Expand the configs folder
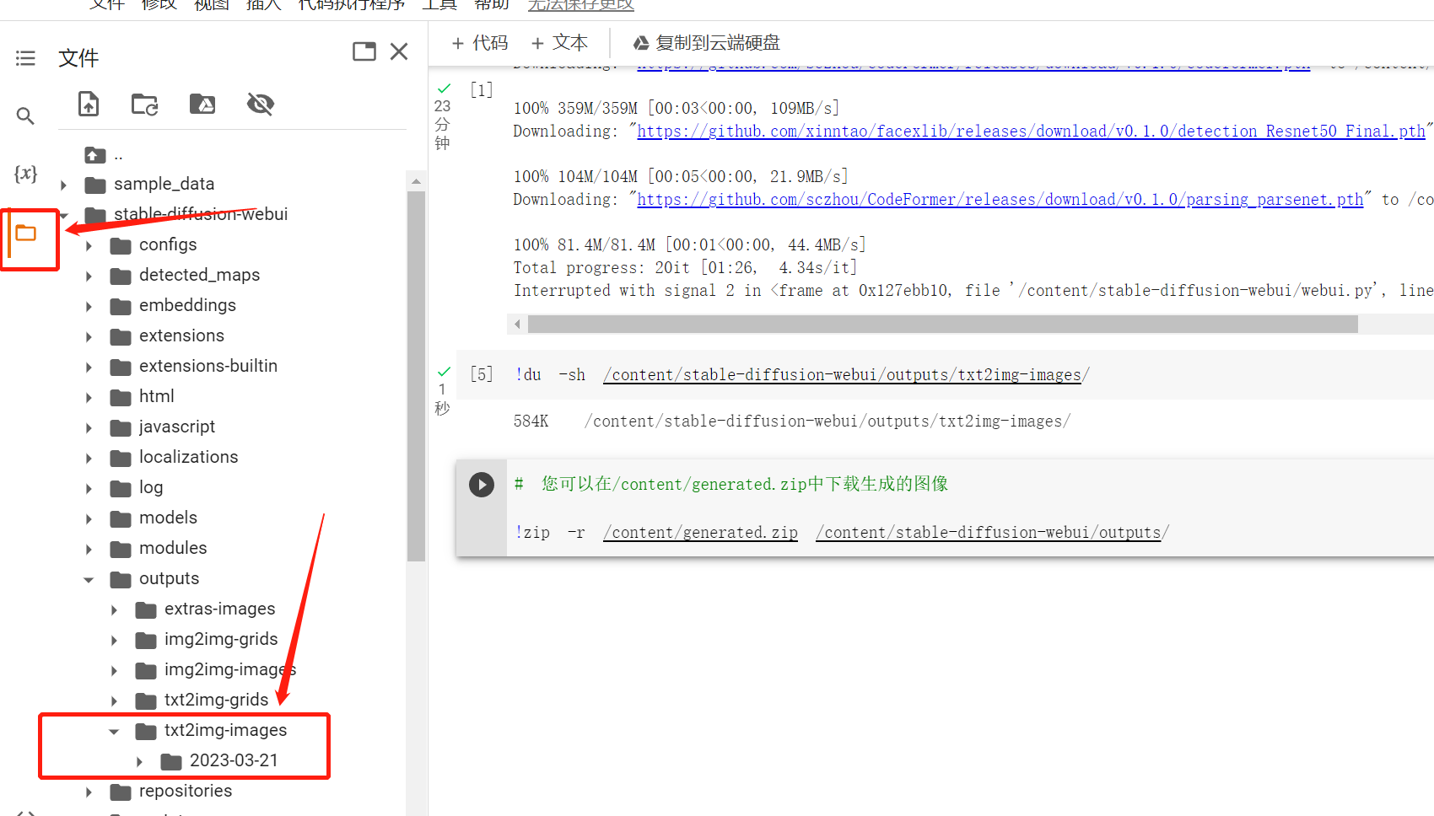Image resolution: width=1434 pixels, height=816 pixels. (89, 246)
